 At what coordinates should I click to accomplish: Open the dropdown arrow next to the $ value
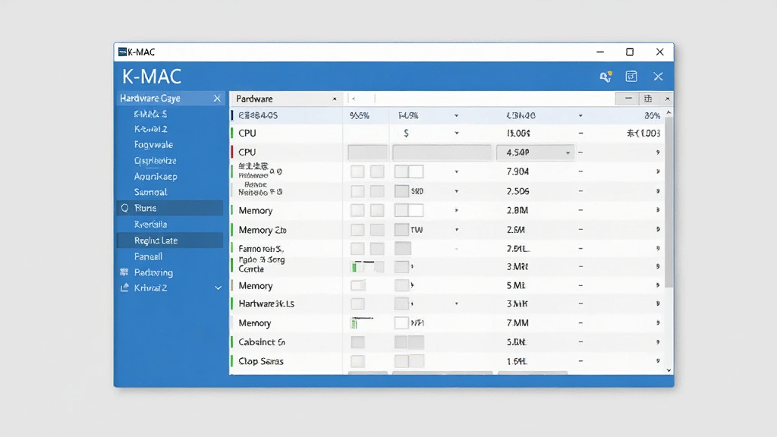tap(456, 134)
